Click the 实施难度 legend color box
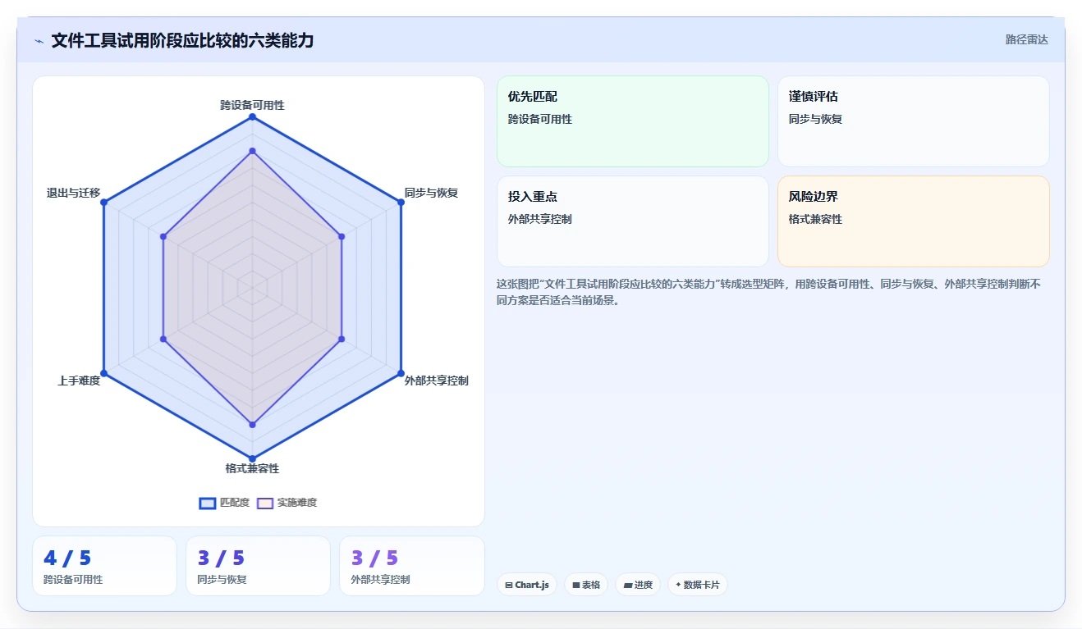1082x629 pixels. [265, 504]
